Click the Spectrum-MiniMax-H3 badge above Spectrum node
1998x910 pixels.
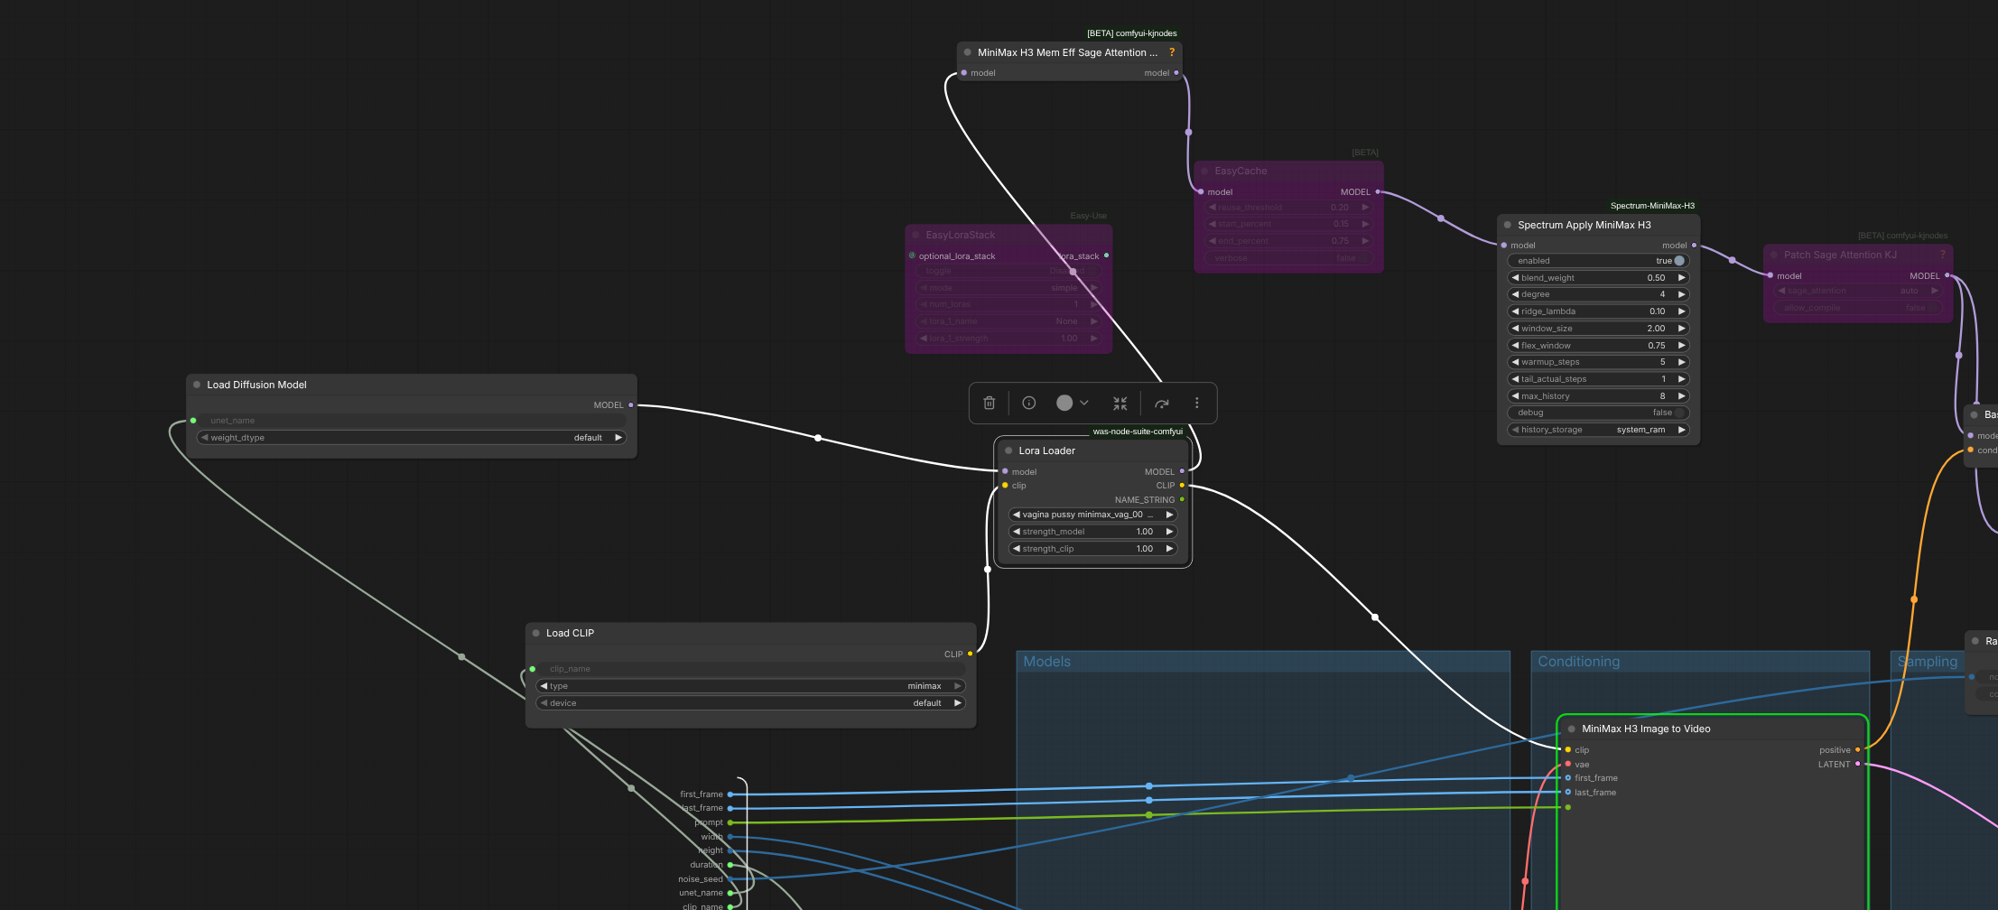(1653, 206)
